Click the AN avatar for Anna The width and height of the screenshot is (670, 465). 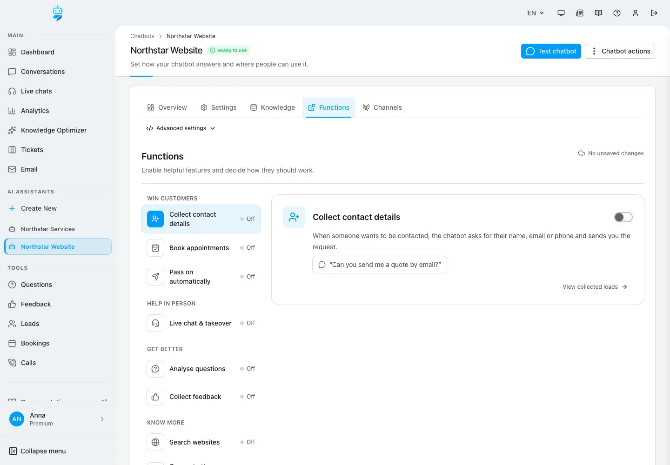tap(17, 419)
